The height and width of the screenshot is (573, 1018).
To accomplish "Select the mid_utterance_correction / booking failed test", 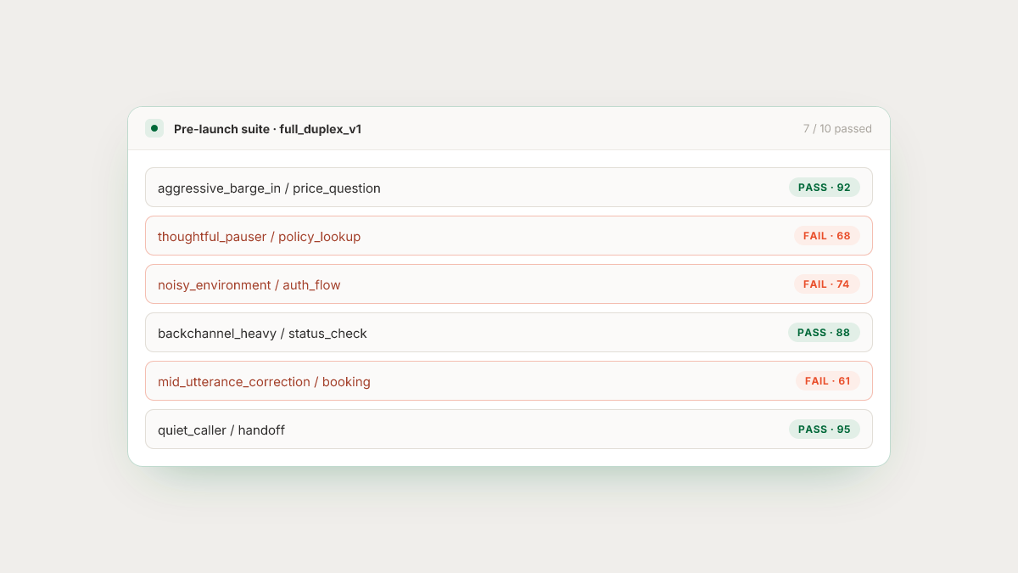I will pyautogui.click(x=509, y=381).
